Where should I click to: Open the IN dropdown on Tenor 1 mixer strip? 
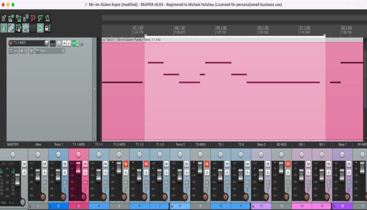tap(65, 186)
